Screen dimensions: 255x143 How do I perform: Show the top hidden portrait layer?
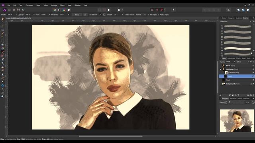pos(253,66)
